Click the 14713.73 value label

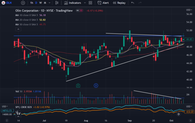[7, 110]
